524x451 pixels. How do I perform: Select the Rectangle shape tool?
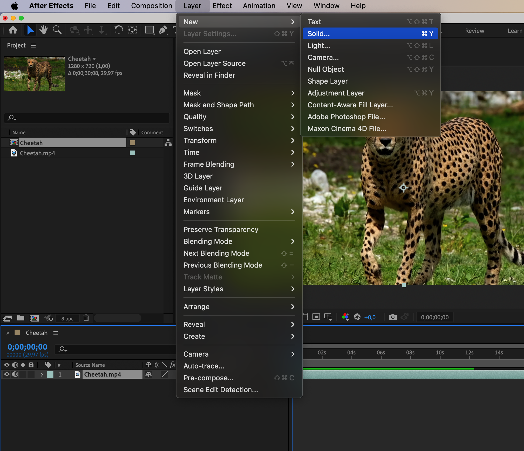(x=149, y=30)
